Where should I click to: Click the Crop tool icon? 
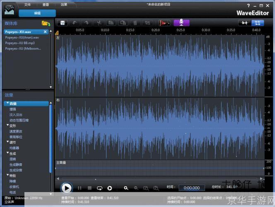click(147, 23)
